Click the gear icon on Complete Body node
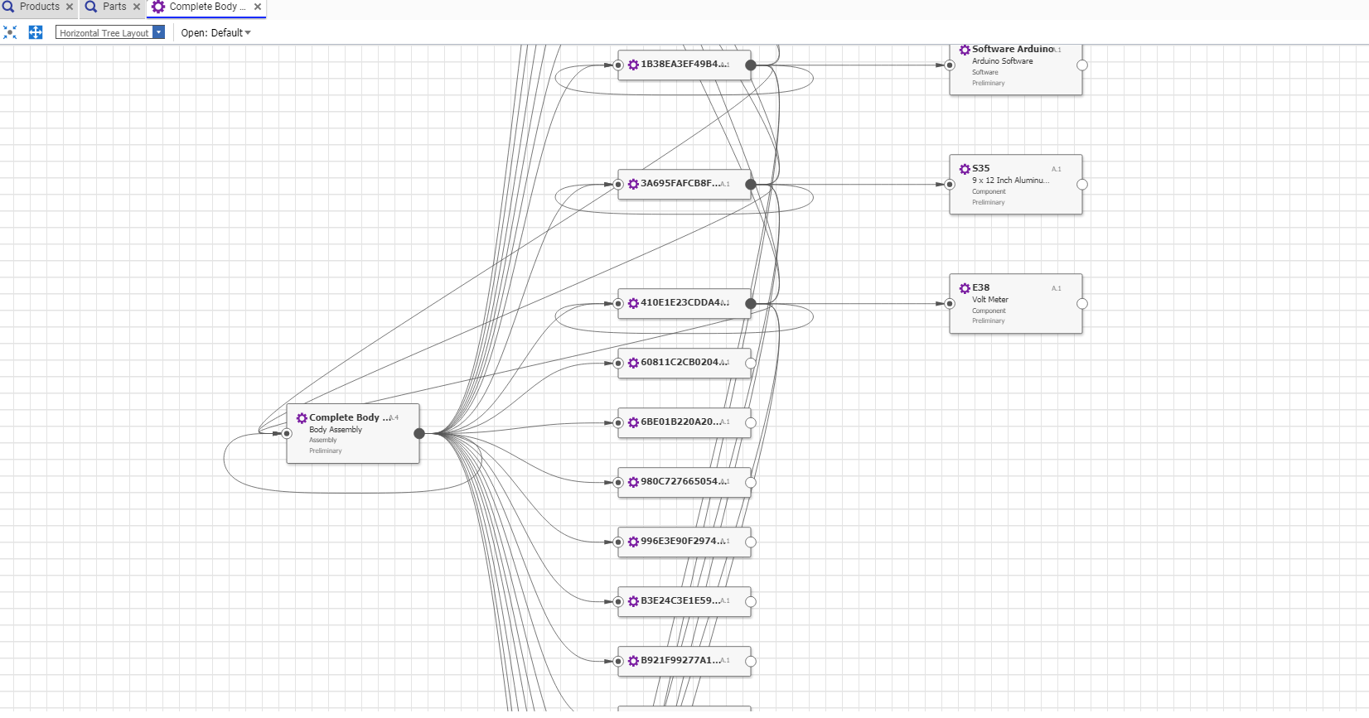The height and width of the screenshot is (718, 1369). [302, 418]
